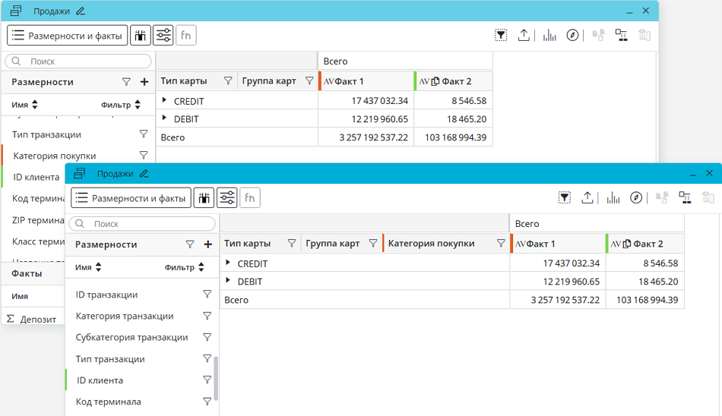Toggle the black filter icon in the front window toolbar

click(565, 198)
